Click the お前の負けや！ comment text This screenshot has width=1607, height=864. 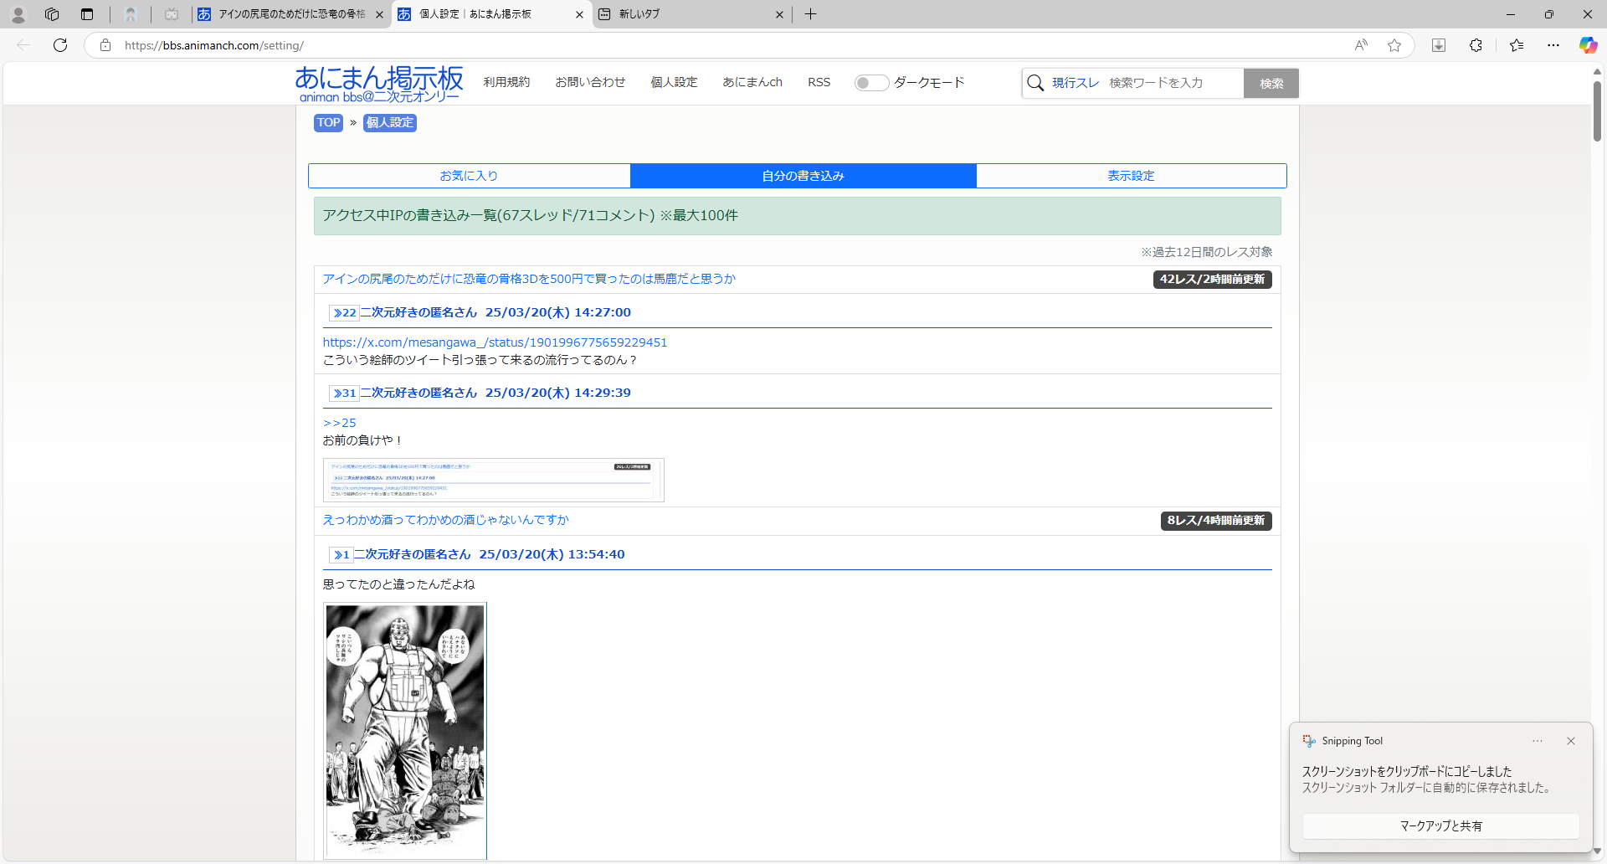click(x=364, y=440)
